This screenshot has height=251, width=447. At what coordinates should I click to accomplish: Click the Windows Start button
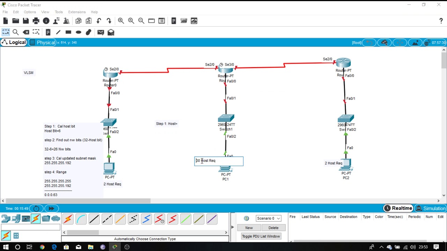pos(6,247)
